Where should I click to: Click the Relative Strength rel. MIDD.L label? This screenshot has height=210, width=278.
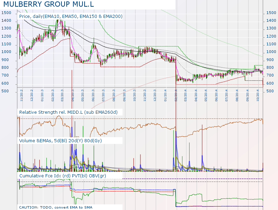pos(68,112)
